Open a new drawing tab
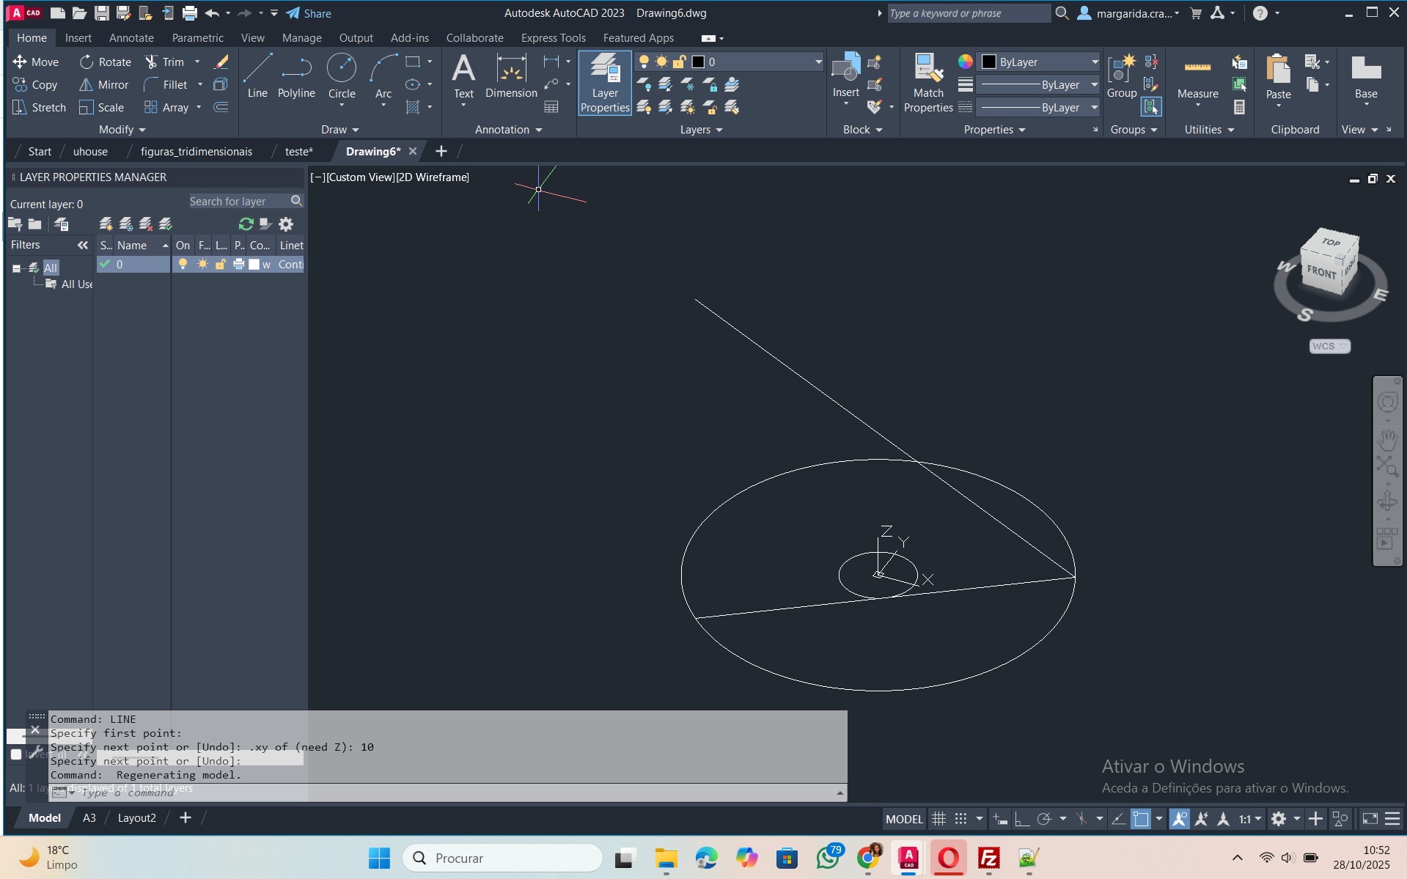 click(x=441, y=151)
